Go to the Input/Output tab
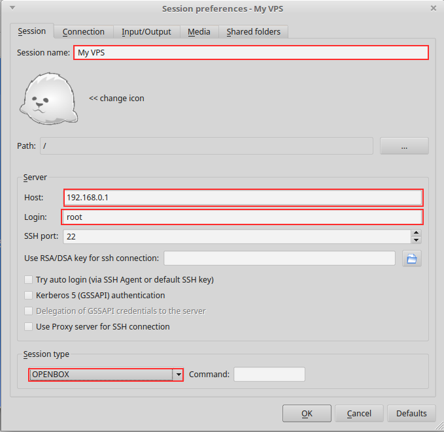This screenshot has width=444, height=432. click(x=146, y=31)
